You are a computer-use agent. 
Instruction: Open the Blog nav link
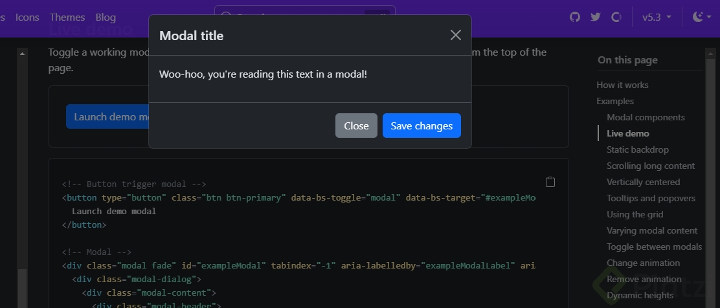click(x=106, y=17)
